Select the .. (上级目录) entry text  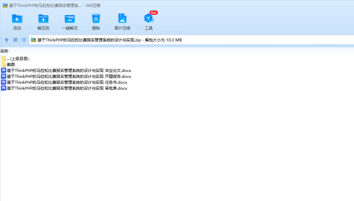[18, 58]
